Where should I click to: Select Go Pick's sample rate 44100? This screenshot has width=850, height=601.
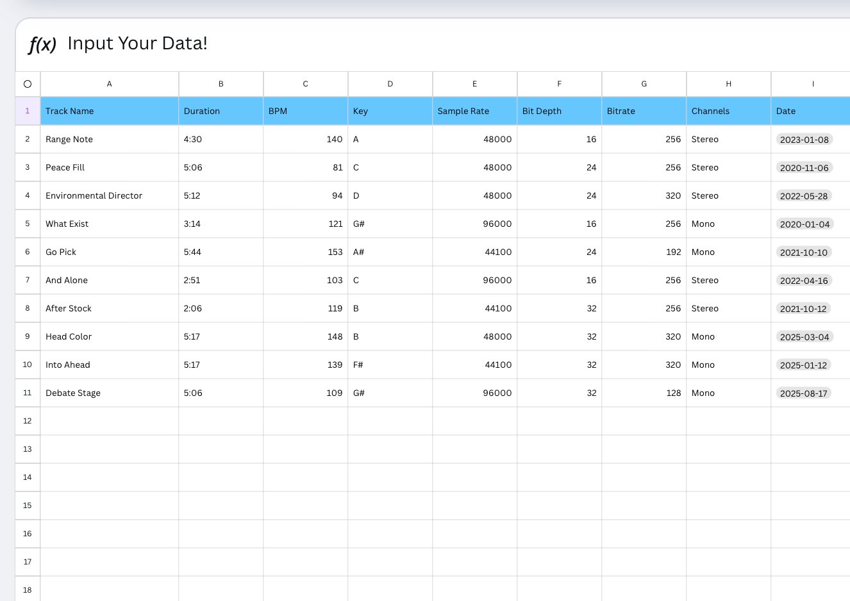[475, 252]
